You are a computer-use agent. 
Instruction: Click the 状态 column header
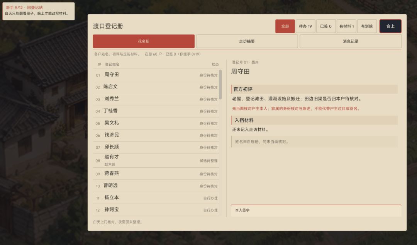point(215,65)
